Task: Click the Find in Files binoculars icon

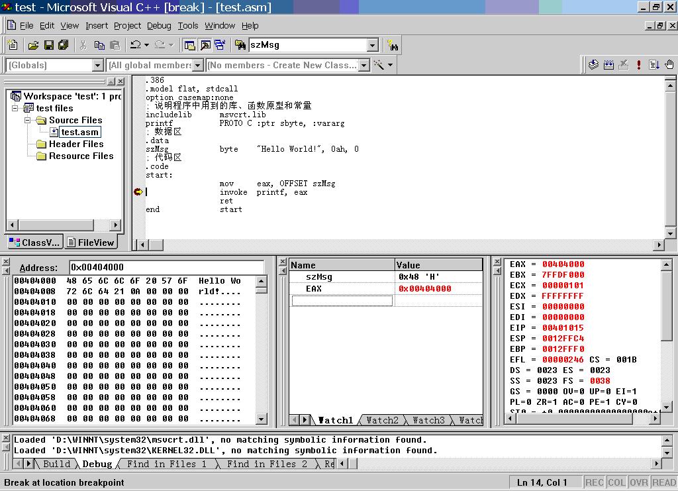Action: click(x=240, y=45)
